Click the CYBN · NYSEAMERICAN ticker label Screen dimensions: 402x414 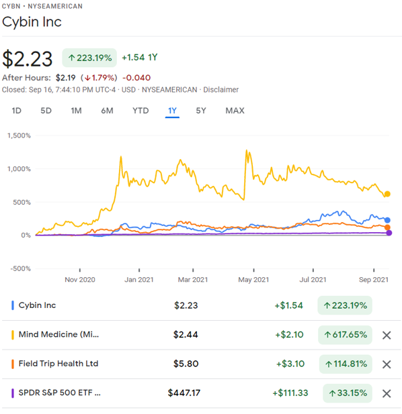click(x=42, y=6)
